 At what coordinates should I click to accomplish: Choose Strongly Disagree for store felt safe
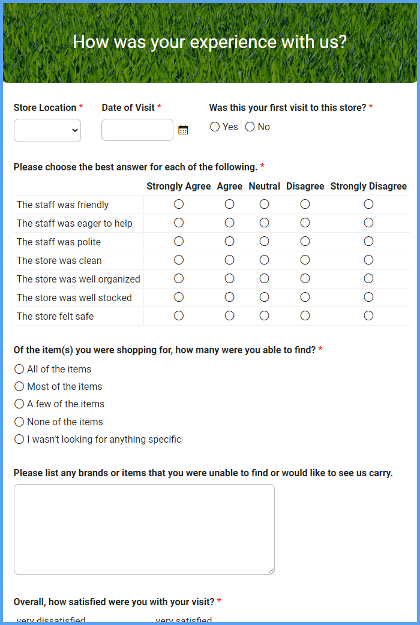coord(368,316)
